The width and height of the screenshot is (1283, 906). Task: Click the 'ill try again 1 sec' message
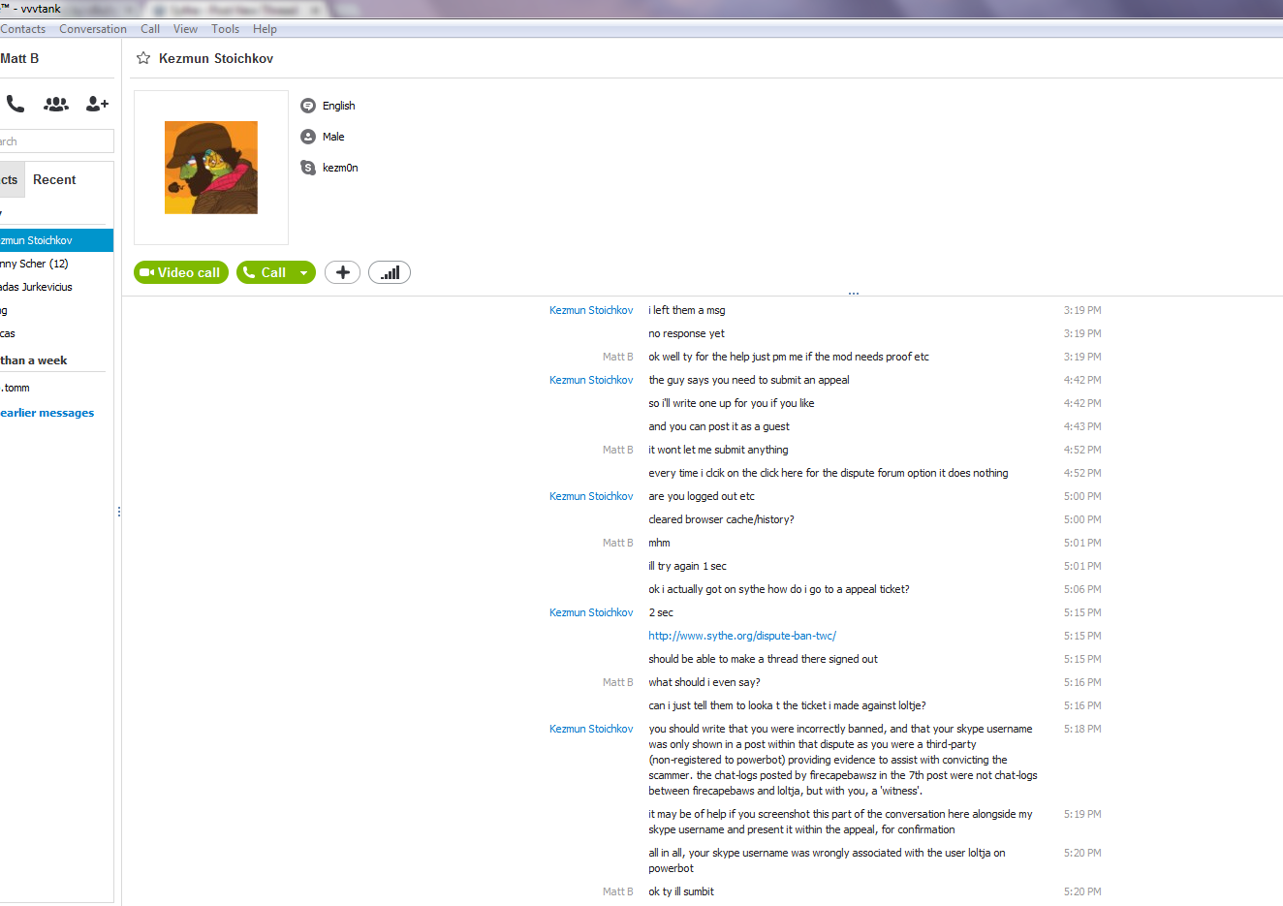pyautogui.click(x=687, y=566)
